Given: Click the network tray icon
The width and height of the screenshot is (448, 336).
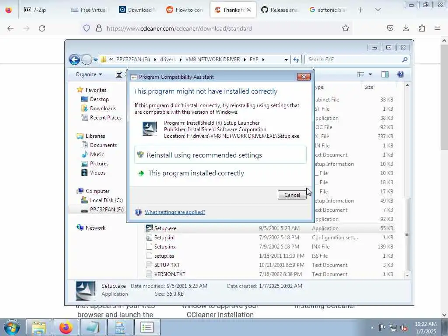Looking at the screenshot, I should 393,328.
